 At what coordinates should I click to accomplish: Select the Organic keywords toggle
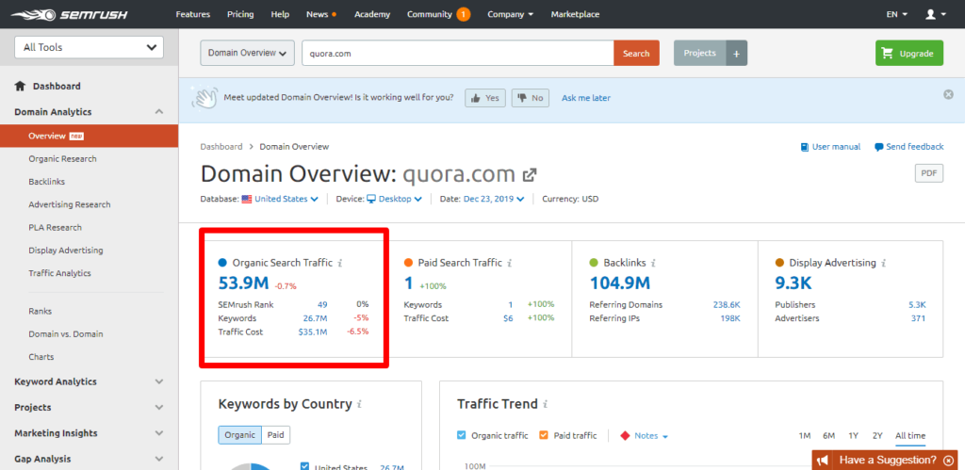coord(239,435)
